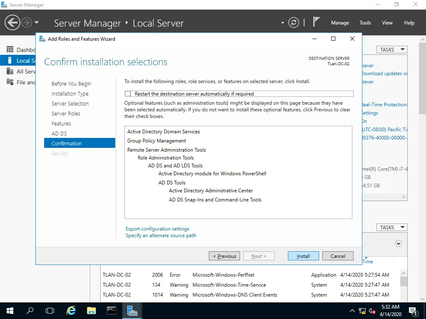Click the Cancel button in wizard
The image size is (426, 319).
pyautogui.click(x=338, y=256)
